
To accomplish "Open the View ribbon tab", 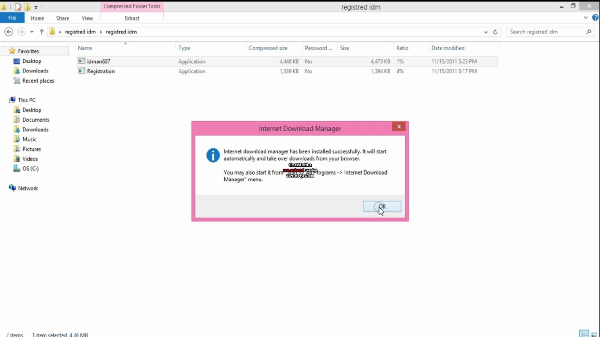I will coord(87,18).
